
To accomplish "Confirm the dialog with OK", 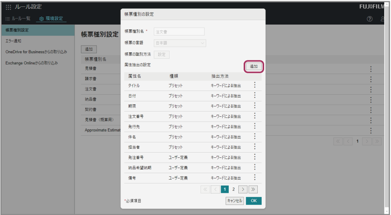I will 254,201.
